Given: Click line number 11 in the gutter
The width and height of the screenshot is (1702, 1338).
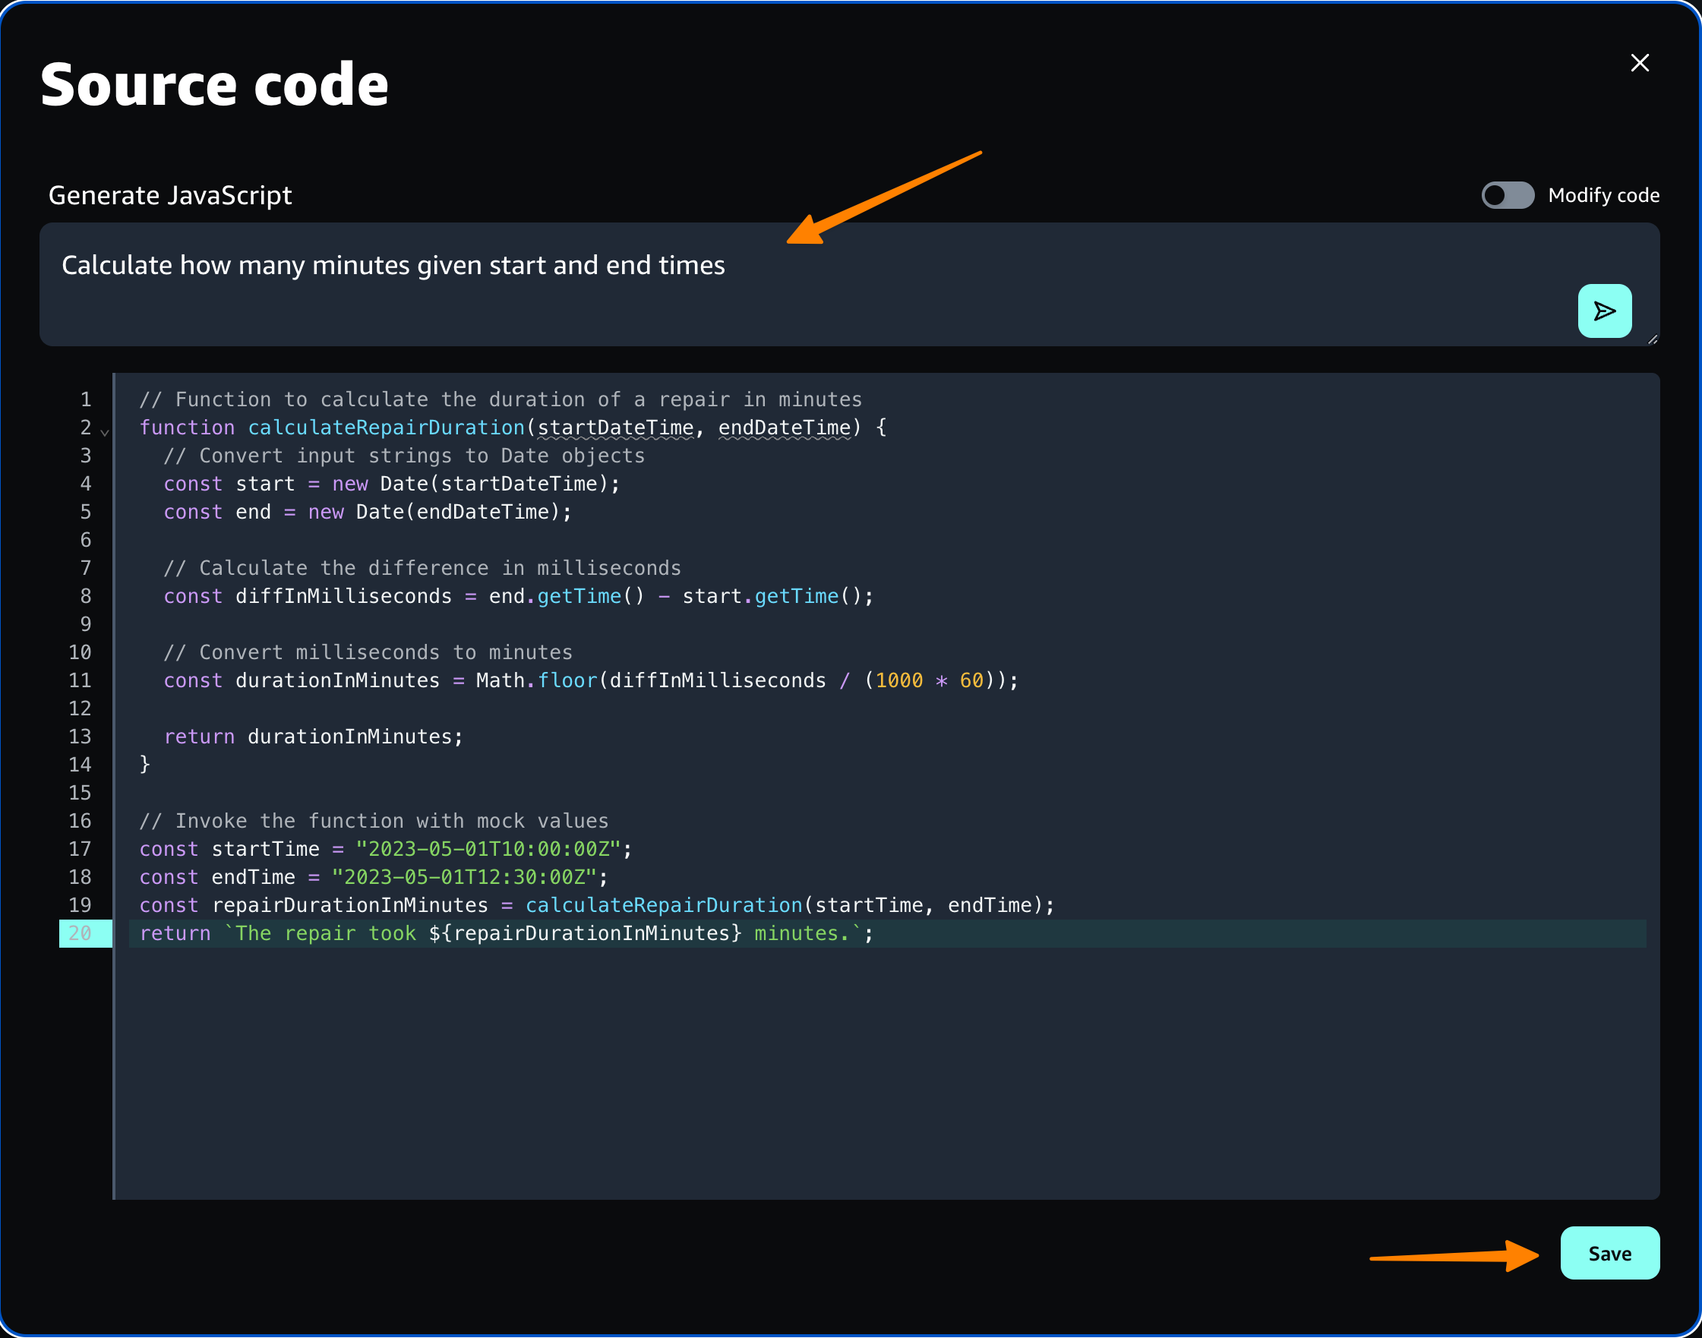Looking at the screenshot, I should [x=81, y=680].
